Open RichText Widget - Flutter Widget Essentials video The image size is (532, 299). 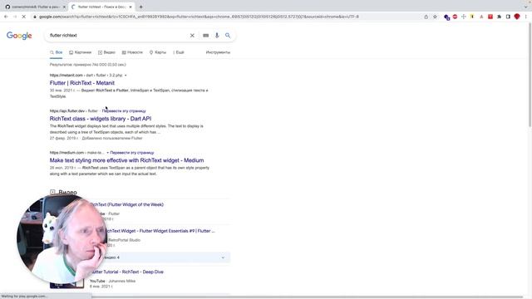[x=160, y=231]
